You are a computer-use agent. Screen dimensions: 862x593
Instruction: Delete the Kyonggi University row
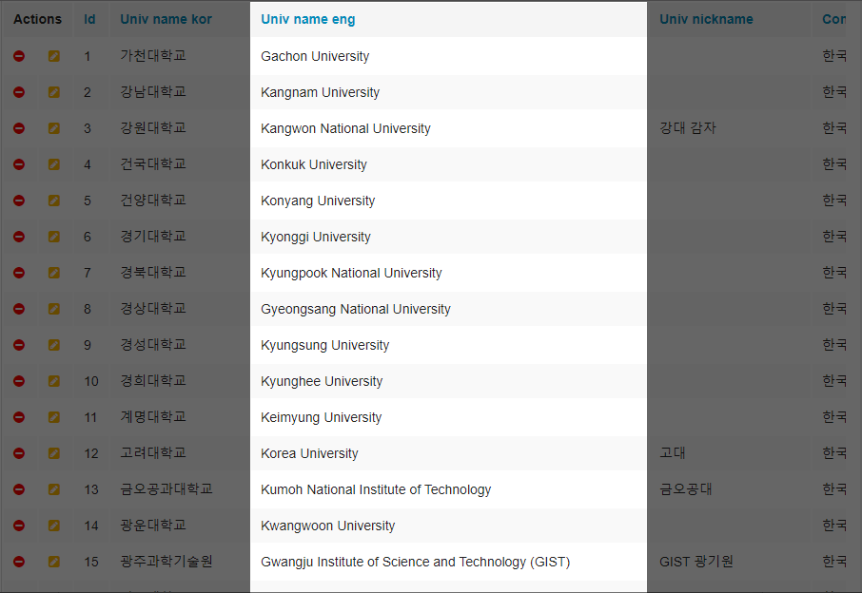coord(19,237)
